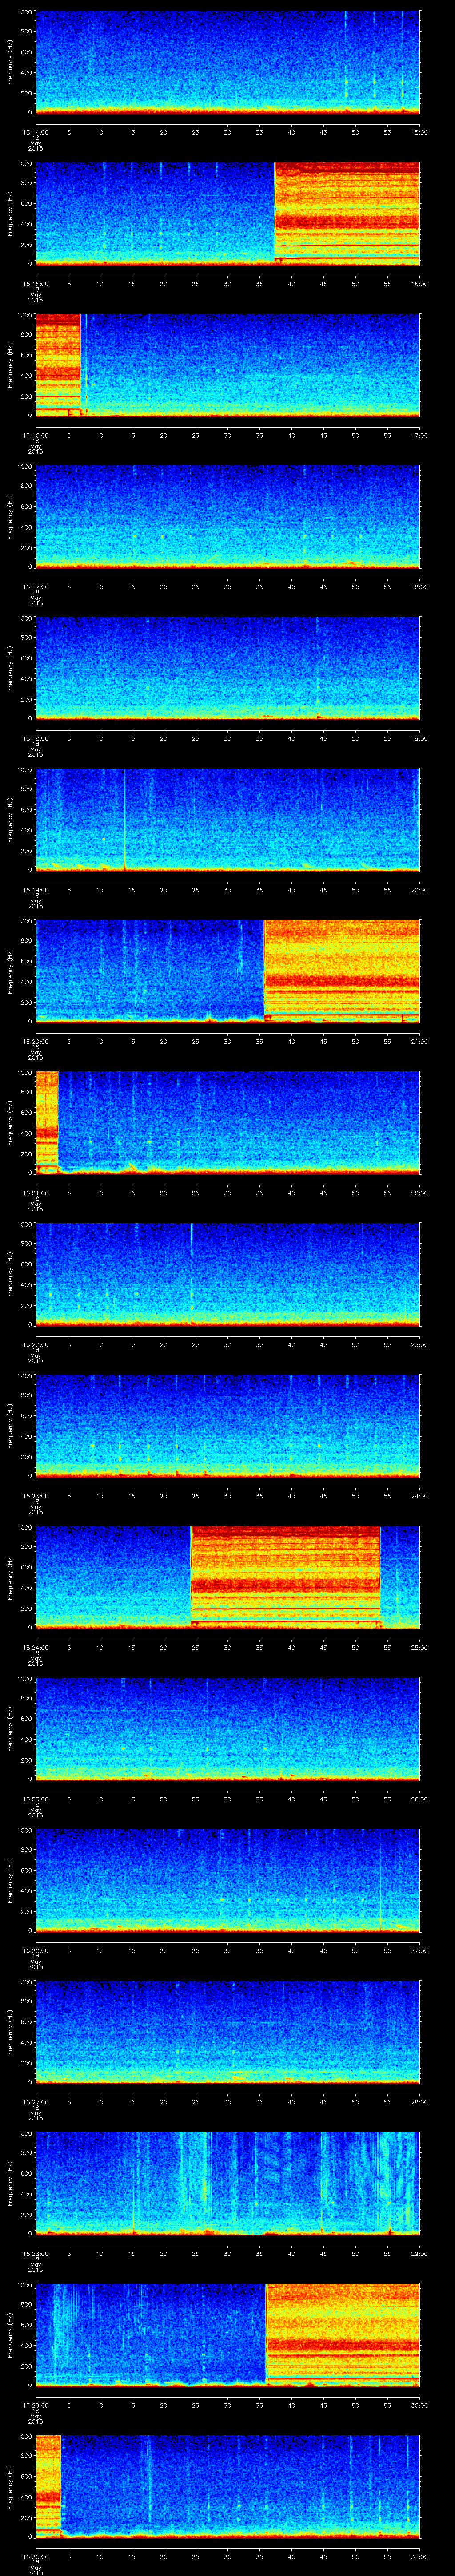Click the vertical spike in the 15:19 spectrogram
Viewport: 455px width, 2576px height.
(124, 819)
